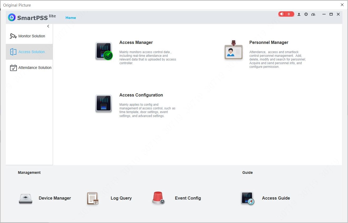Close the Original Picture window
Screen dimensions: 348x223
point(342,5)
